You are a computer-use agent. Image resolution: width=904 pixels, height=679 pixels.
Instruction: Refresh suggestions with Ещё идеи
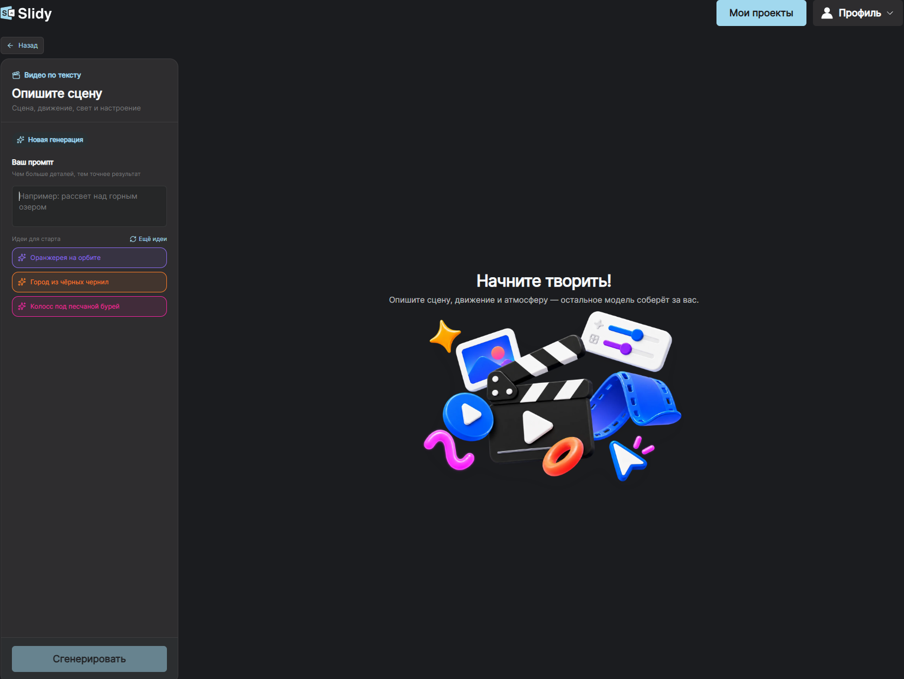[148, 239]
